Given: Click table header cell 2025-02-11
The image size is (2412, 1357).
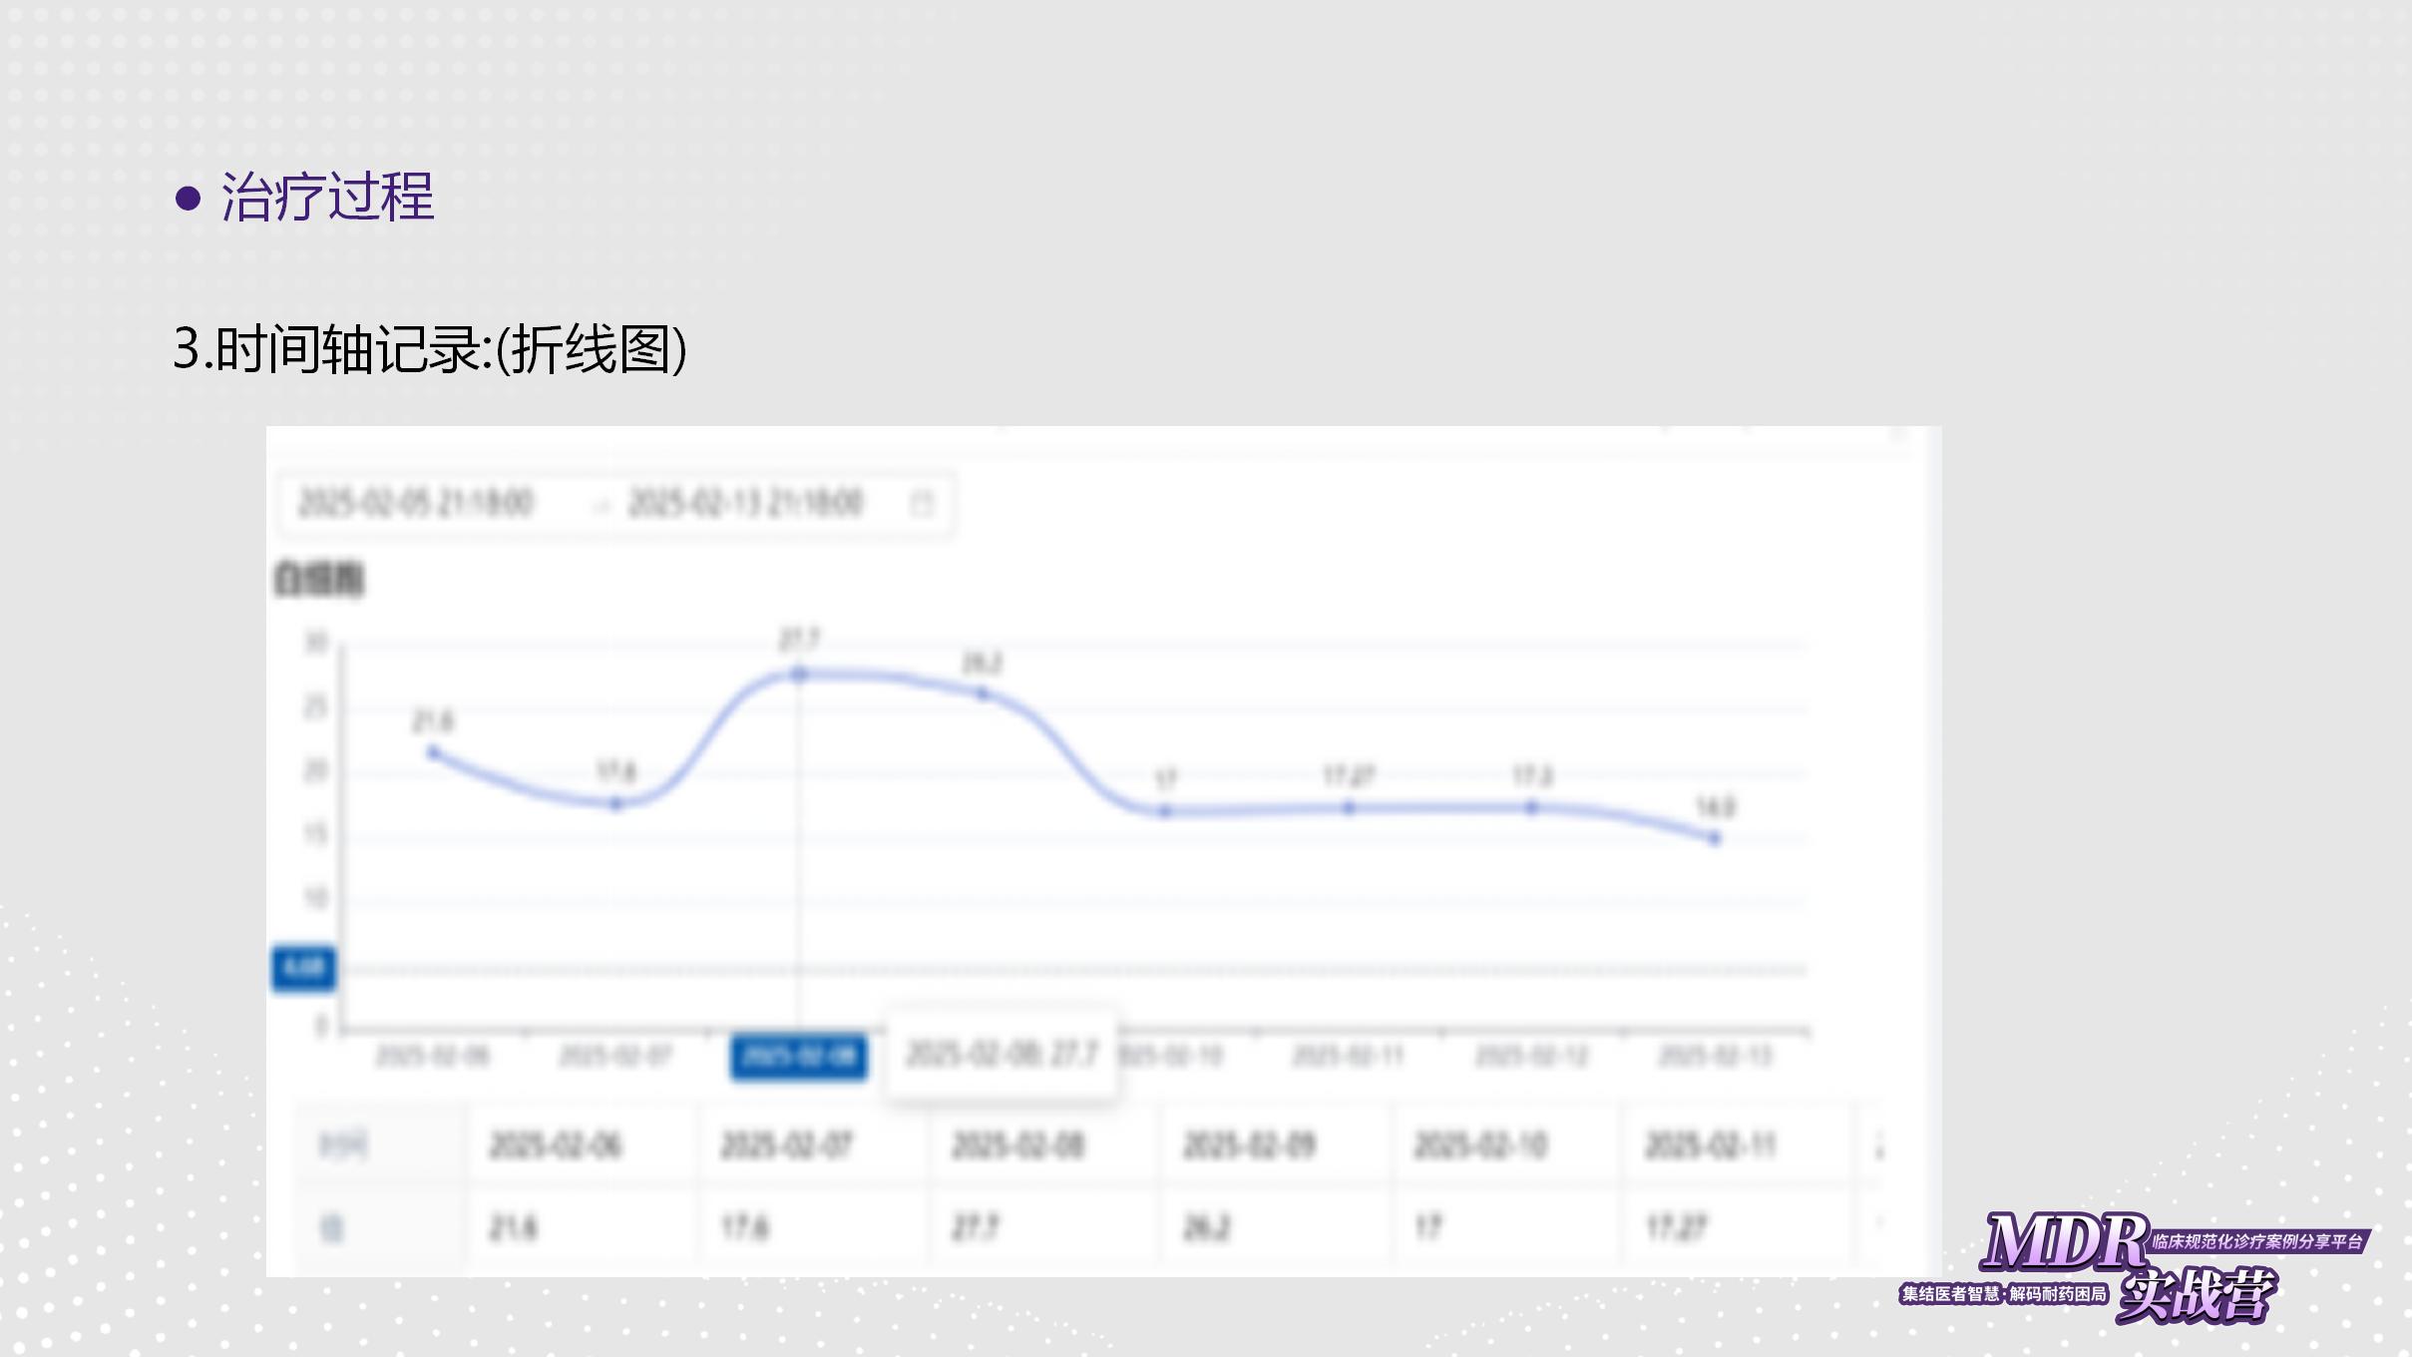Looking at the screenshot, I should click(x=1710, y=1144).
